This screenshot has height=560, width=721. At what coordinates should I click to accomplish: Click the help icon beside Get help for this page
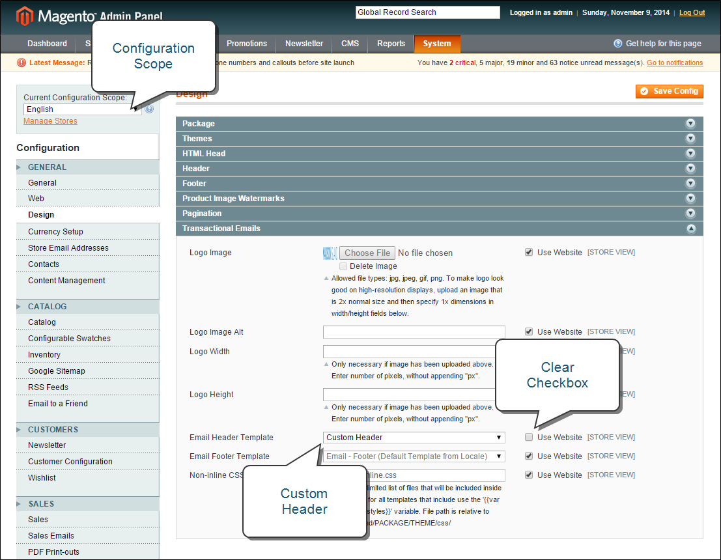coord(618,43)
